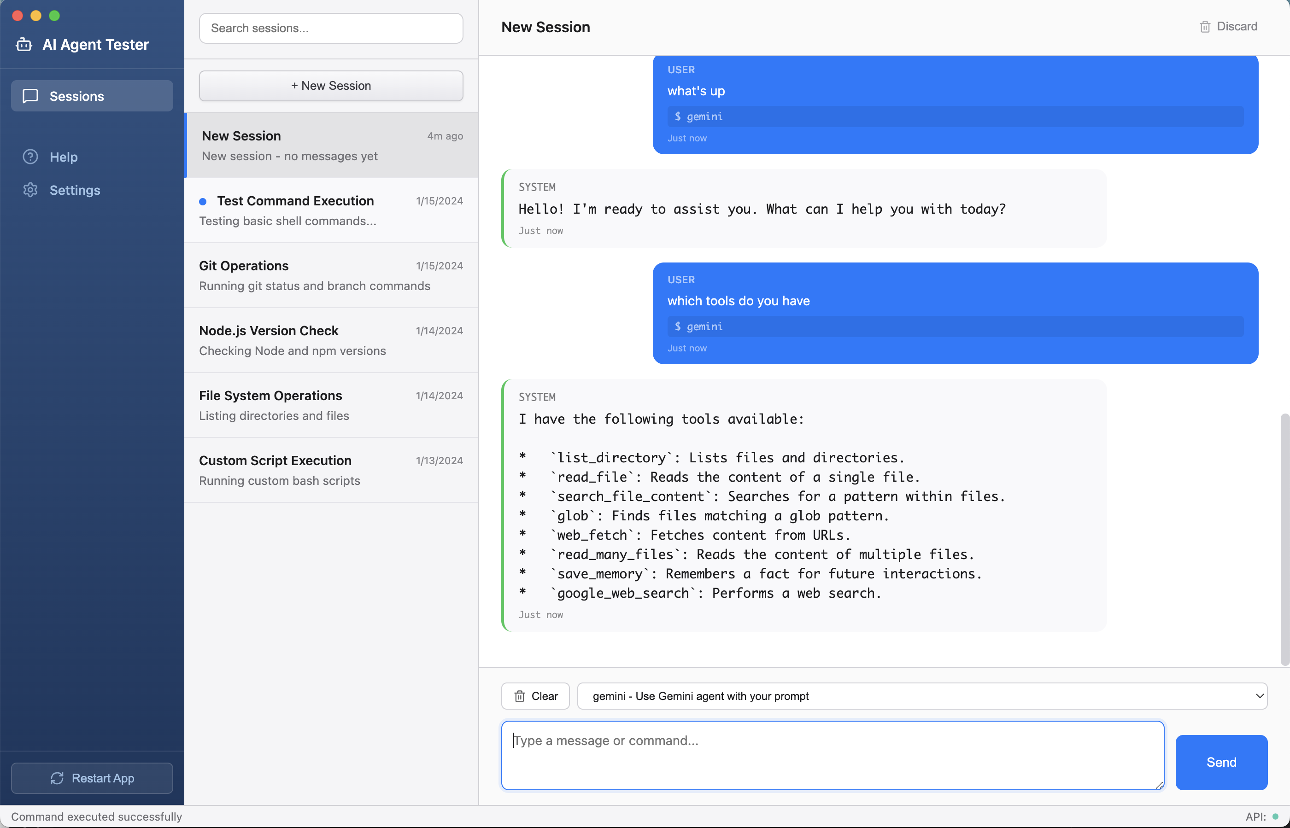Open the Git Operations session
Image resolution: width=1290 pixels, height=828 pixels.
[x=330, y=275]
